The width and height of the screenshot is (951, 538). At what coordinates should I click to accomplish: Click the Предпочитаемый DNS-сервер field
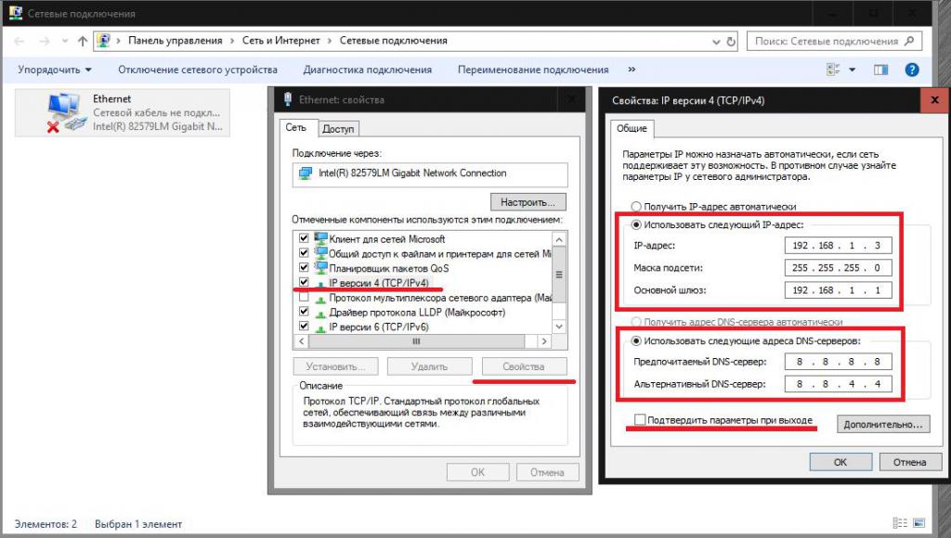[x=839, y=362]
